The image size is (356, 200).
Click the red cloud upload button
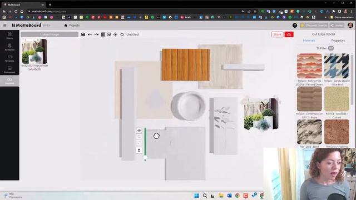tap(289, 34)
